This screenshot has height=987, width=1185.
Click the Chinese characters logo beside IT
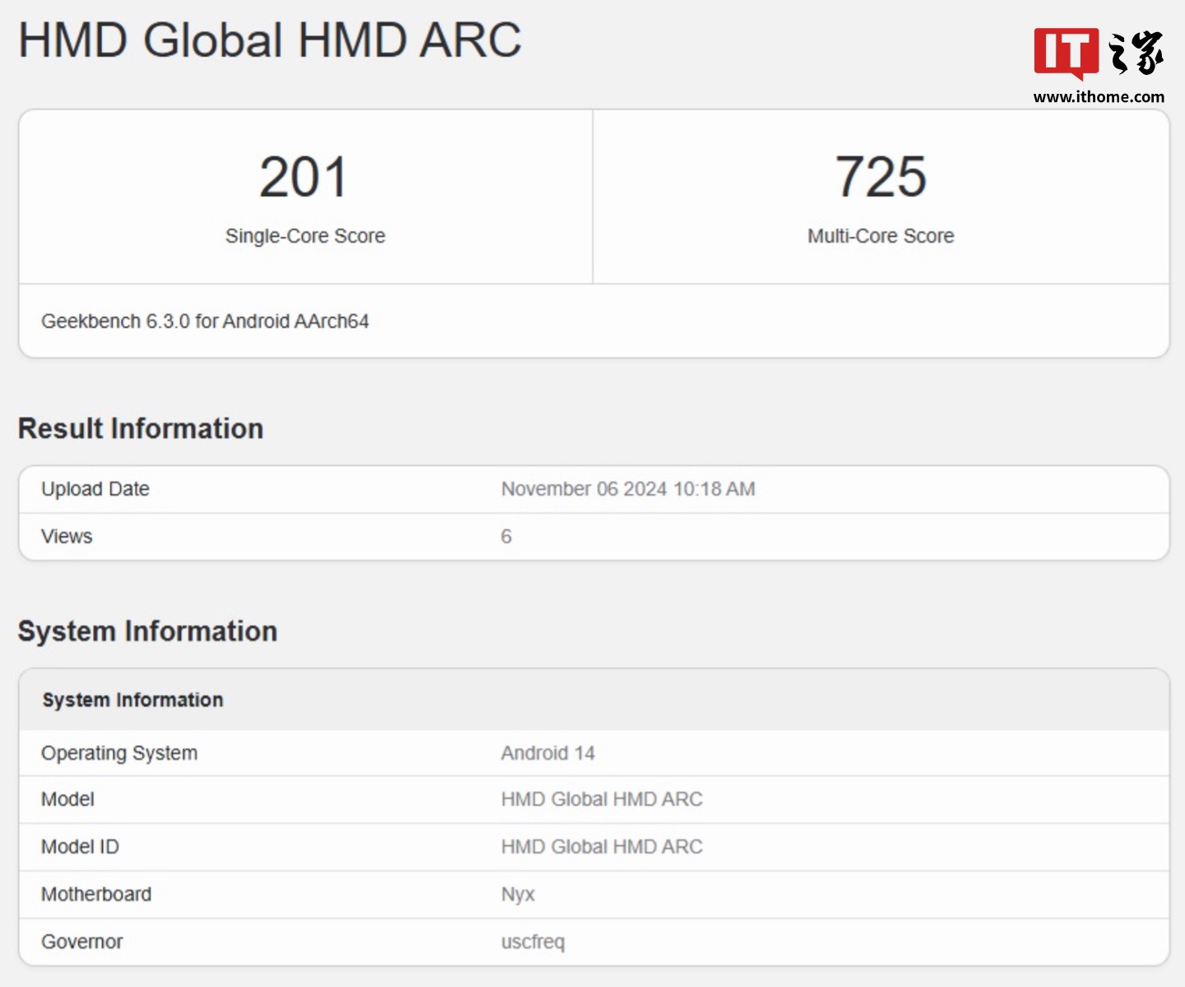1136,54
